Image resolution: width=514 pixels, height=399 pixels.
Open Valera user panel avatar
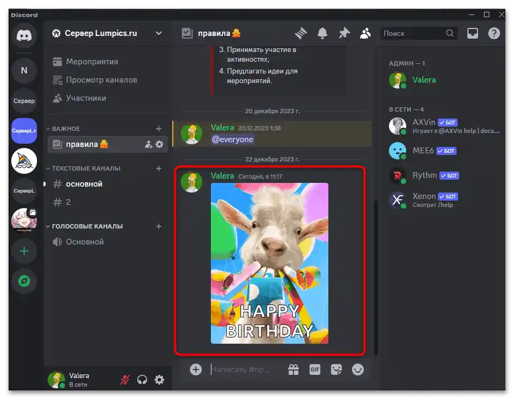pyautogui.click(x=56, y=380)
